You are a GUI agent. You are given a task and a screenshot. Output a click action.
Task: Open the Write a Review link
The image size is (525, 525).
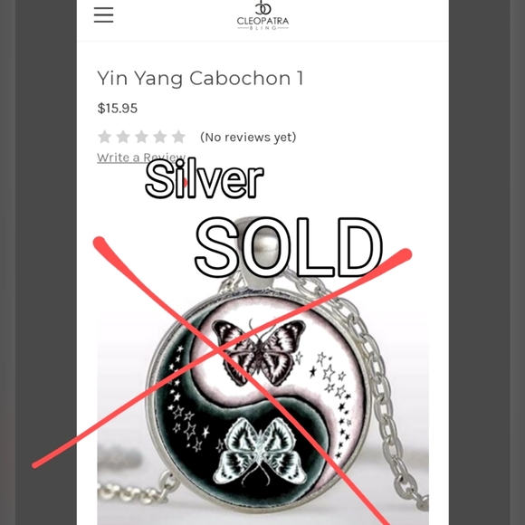[x=141, y=157]
